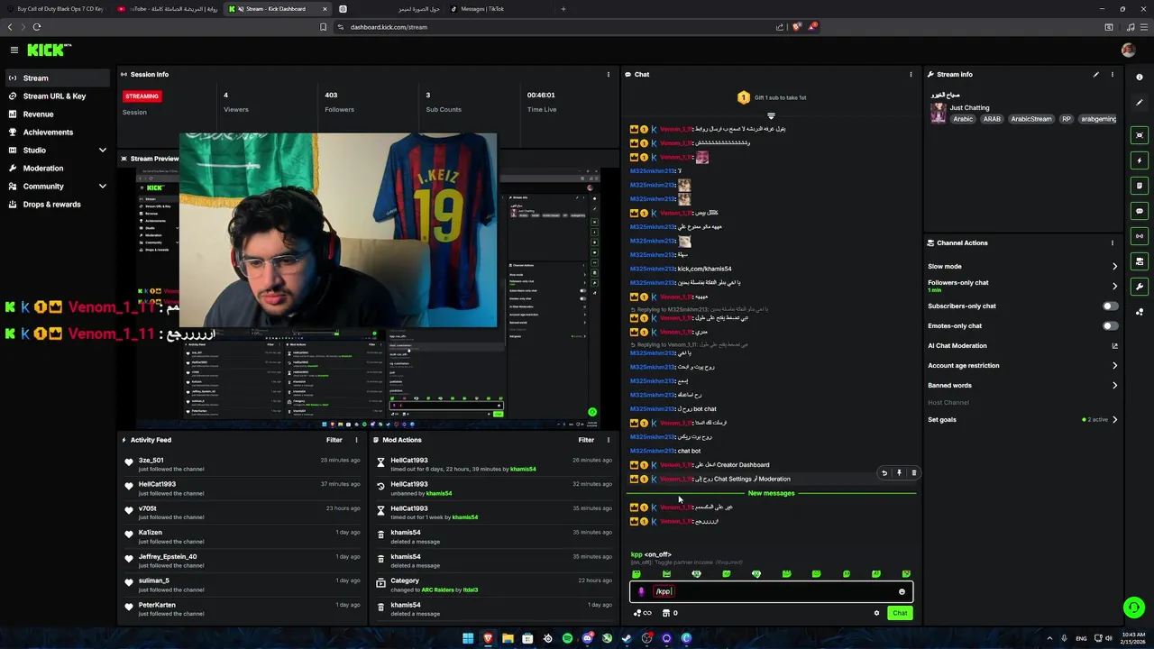The height and width of the screenshot is (649, 1154).
Task: Click Filter in Activity Feed
Action: (x=334, y=440)
